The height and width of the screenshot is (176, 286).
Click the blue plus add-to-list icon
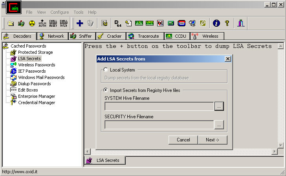[80, 23]
